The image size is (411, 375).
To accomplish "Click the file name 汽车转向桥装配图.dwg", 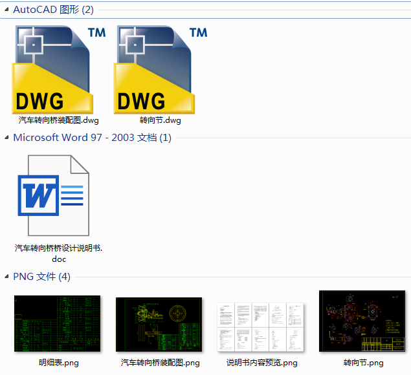I will click(x=58, y=120).
